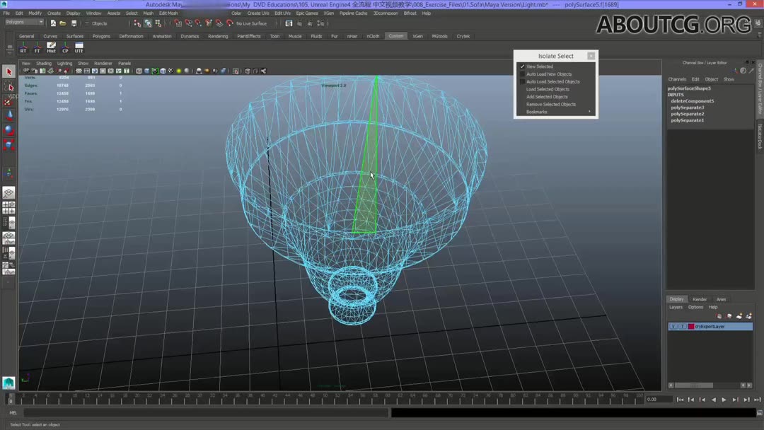
Task: Open the Custom shelf tab
Action: (x=395, y=36)
